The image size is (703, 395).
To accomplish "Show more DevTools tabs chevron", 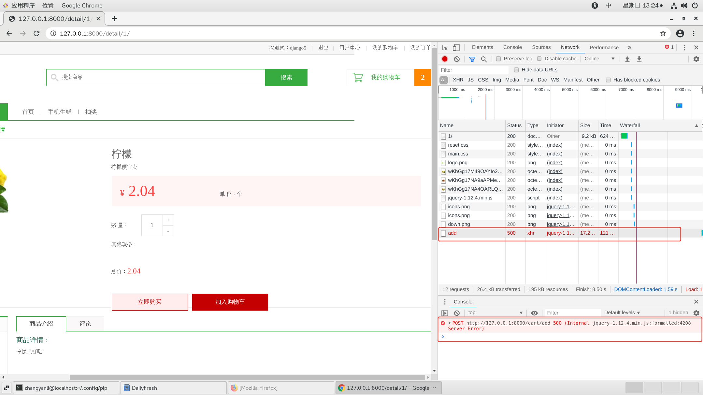I will coord(629,48).
